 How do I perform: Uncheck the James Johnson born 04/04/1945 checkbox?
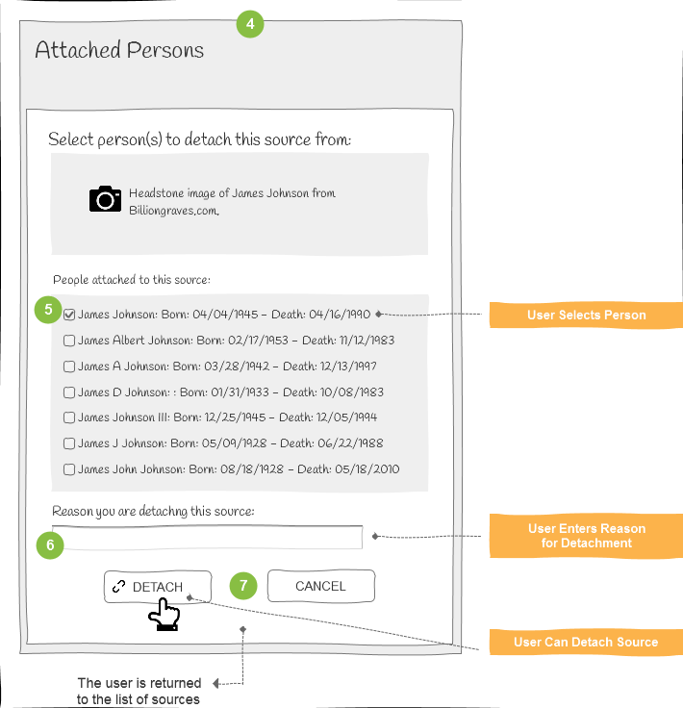(69, 315)
